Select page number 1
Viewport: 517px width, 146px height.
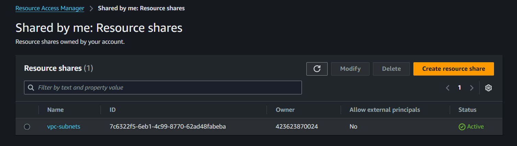(459, 88)
